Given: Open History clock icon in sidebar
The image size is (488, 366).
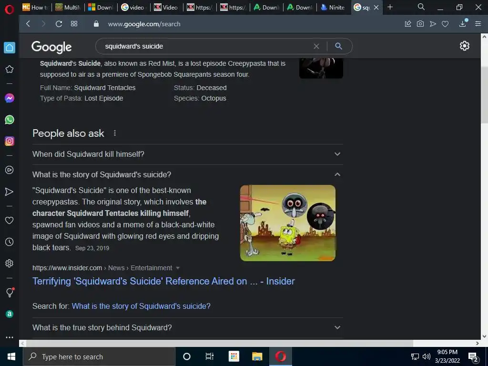Looking at the screenshot, I should pyautogui.click(x=10, y=242).
